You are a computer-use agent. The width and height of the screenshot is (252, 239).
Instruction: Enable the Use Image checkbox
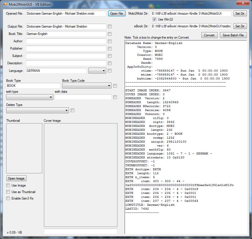(8, 185)
